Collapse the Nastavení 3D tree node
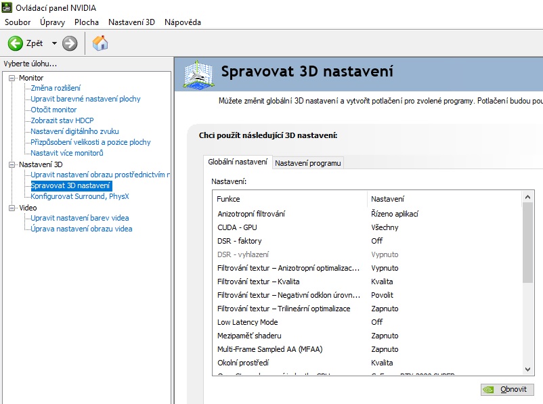Screen dimensions: 543x404 point(12,164)
